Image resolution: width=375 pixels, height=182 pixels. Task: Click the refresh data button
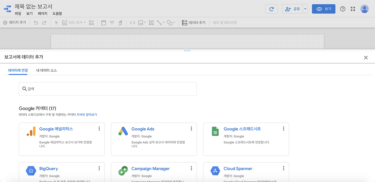pyautogui.click(x=272, y=9)
